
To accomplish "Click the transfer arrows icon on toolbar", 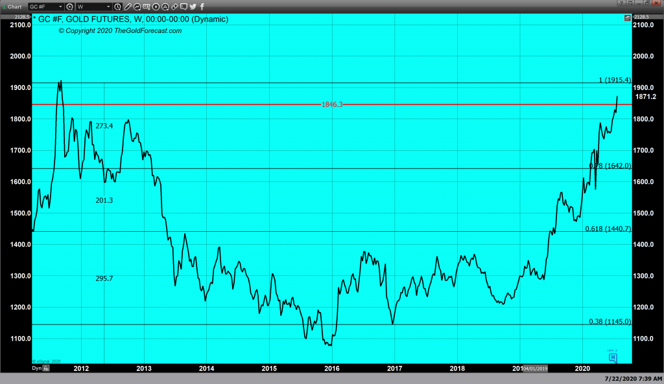I will point(174,5).
